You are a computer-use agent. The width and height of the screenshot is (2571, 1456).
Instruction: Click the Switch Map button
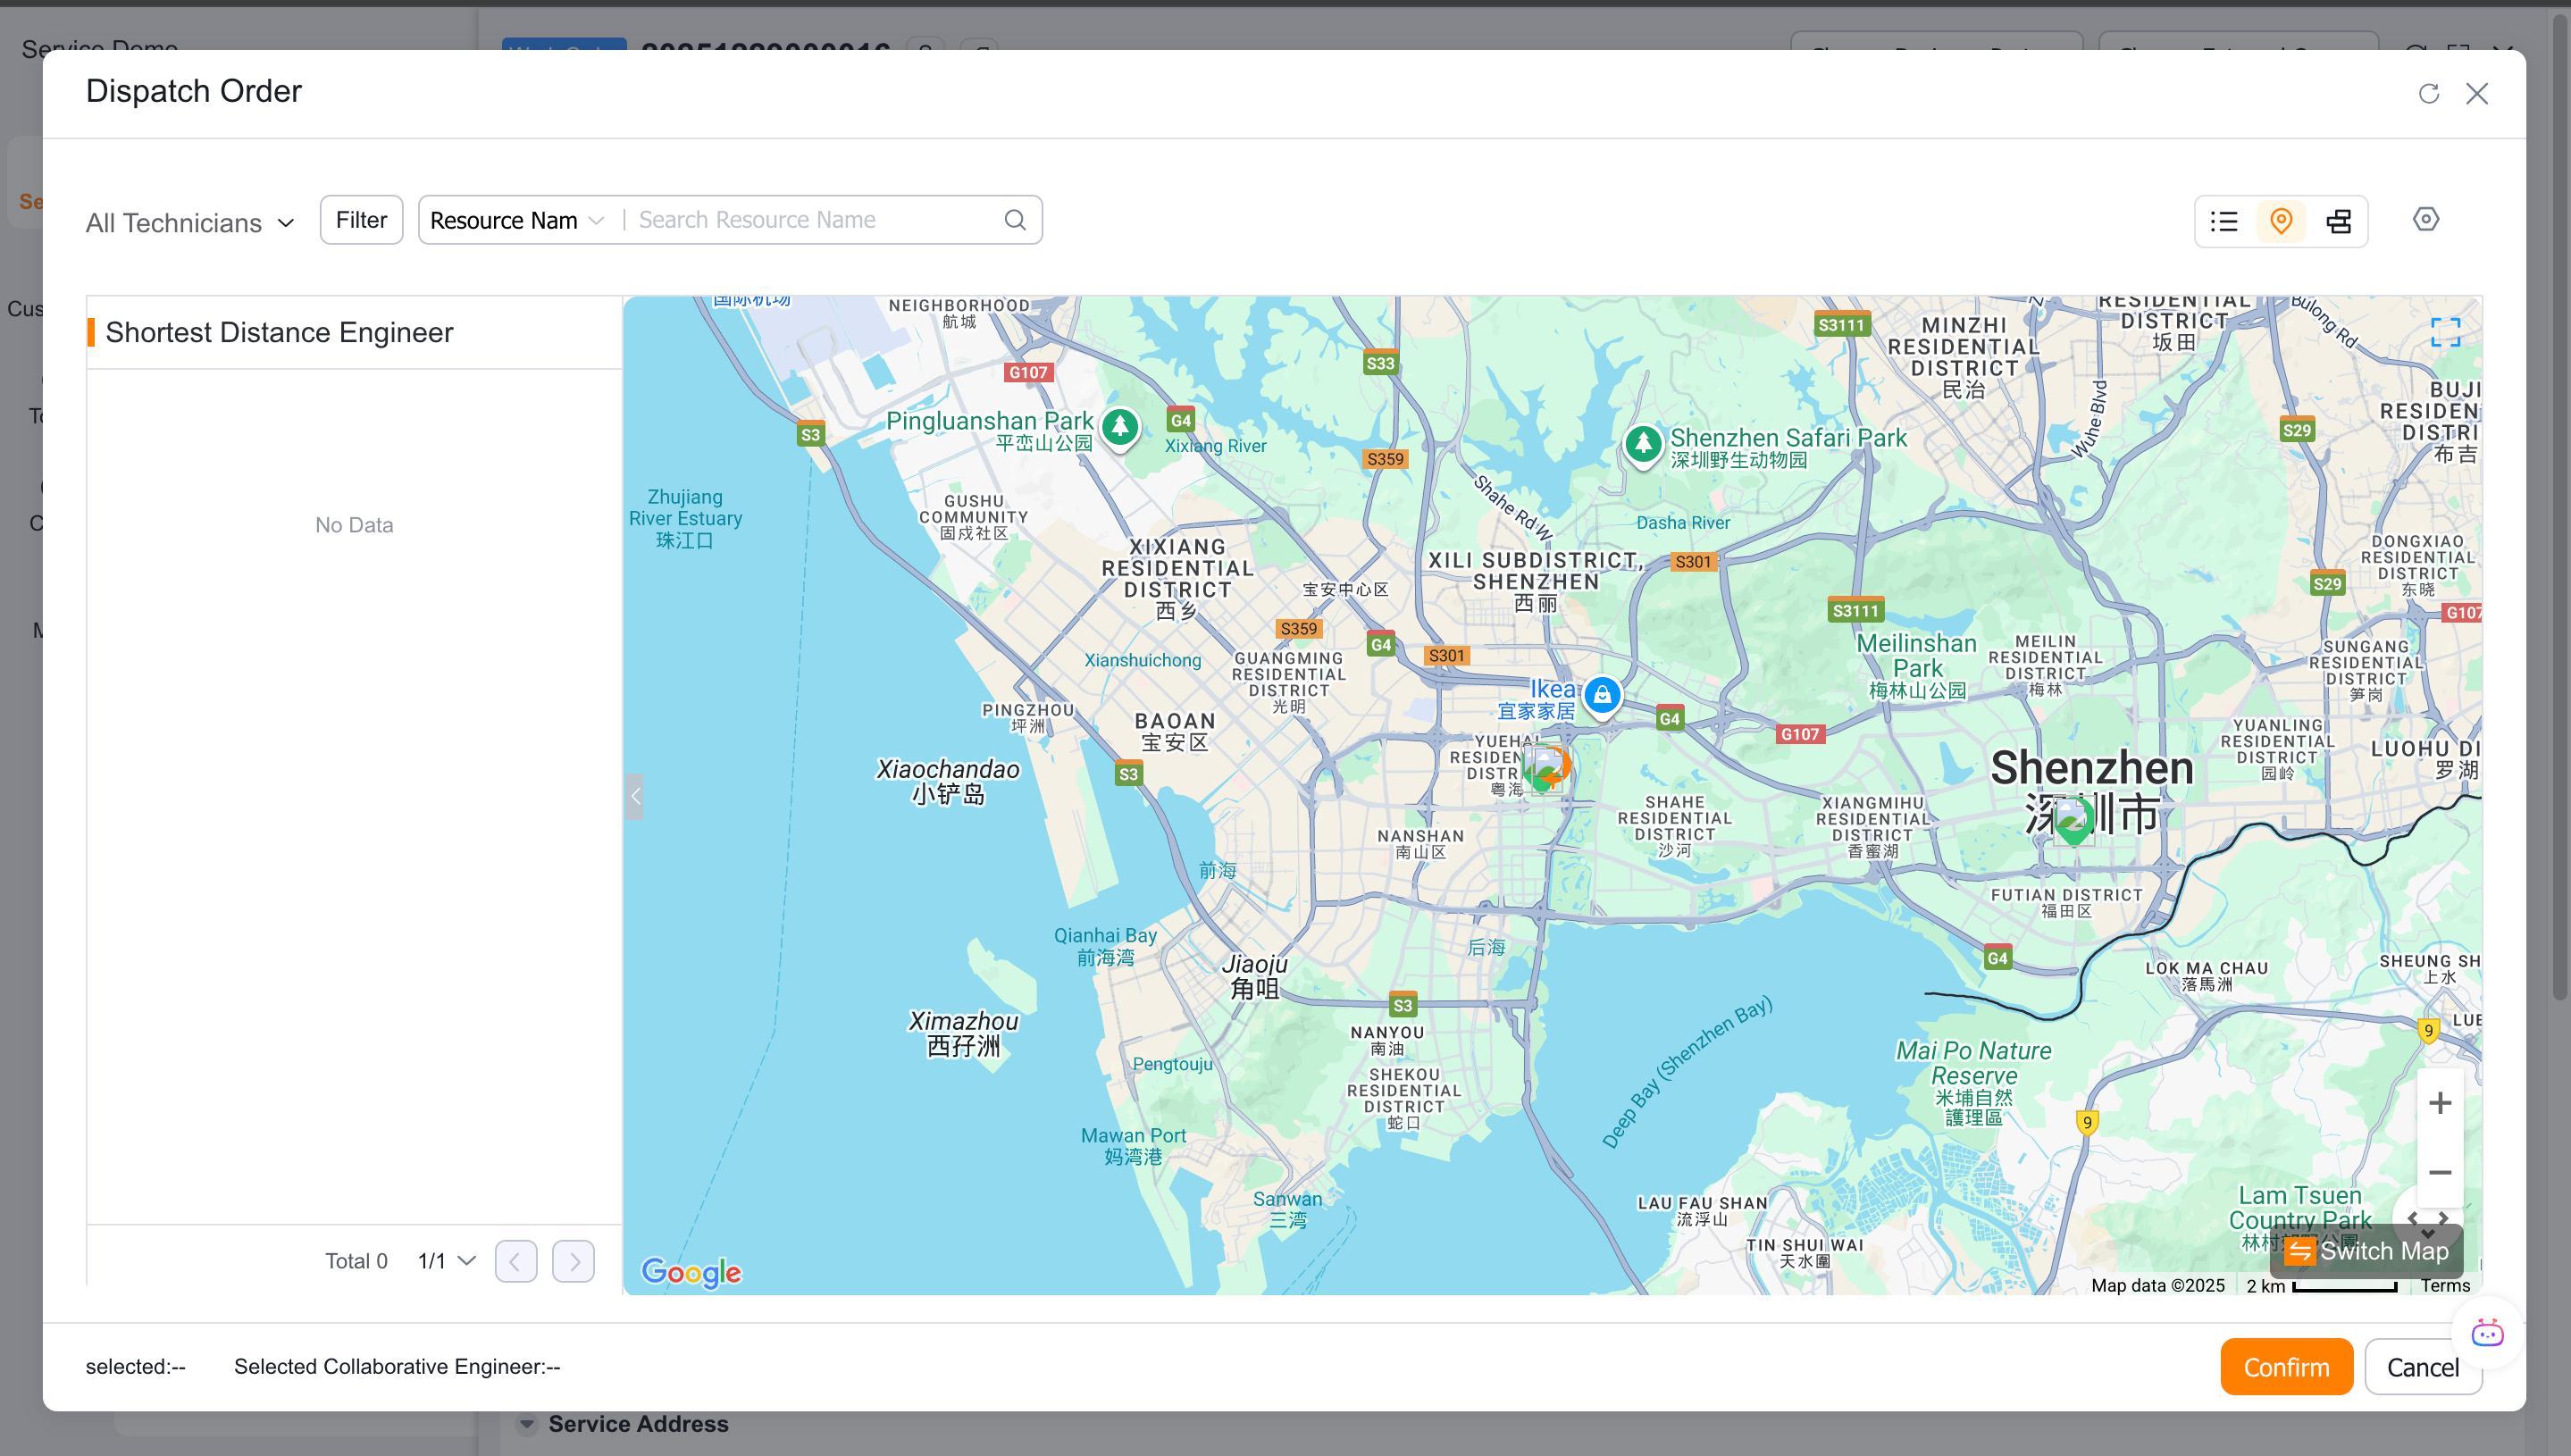[2366, 1251]
